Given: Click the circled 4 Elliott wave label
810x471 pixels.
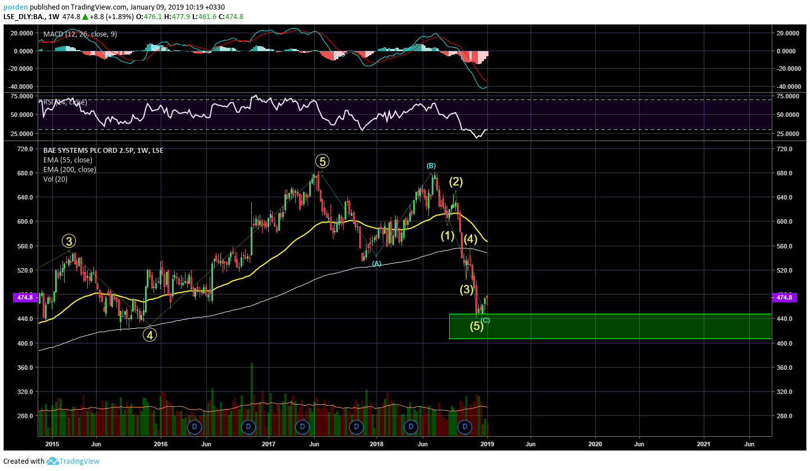Looking at the screenshot, I should (x=150, y=335).
